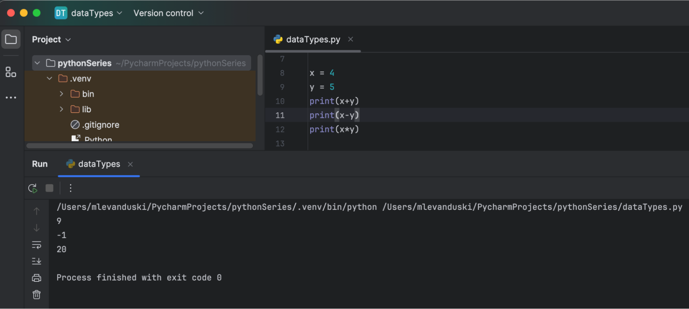
Task: Click the print(x+y) code line
Action: point(334,101)
